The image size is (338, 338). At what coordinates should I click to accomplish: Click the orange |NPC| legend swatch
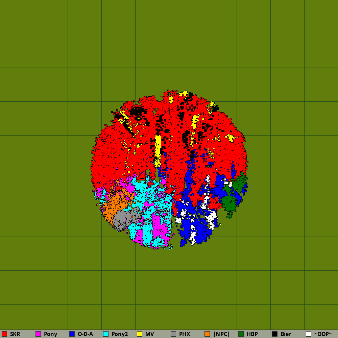[207, 334]
